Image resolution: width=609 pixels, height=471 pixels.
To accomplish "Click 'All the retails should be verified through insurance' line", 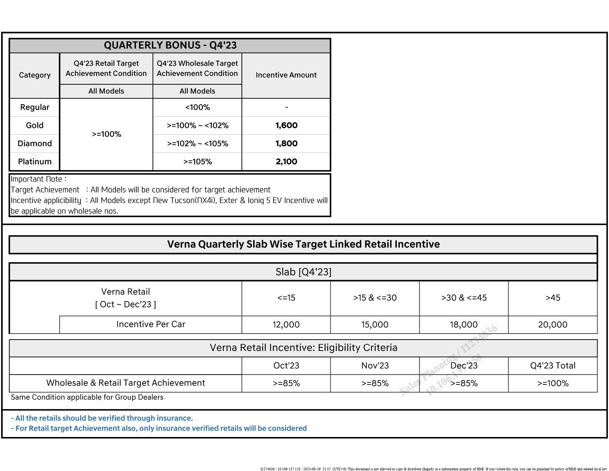I will click(102, 418).
